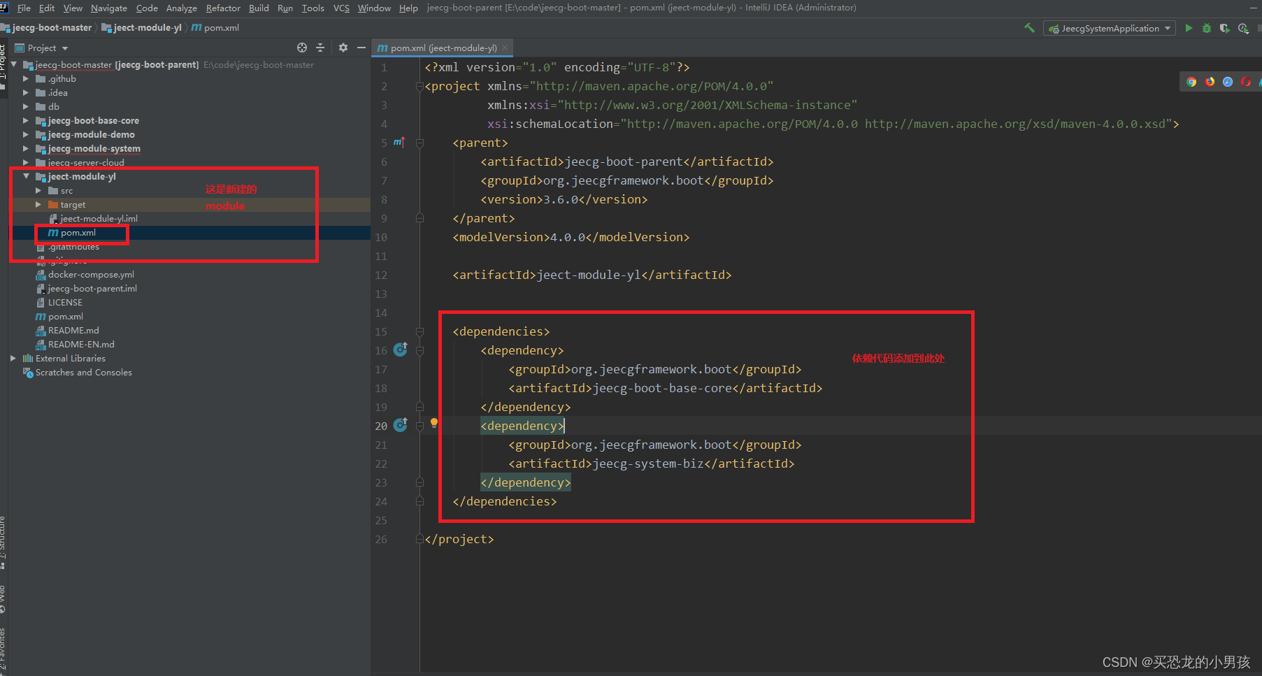Screen dimensions: 1262x676
Task: Open pom.xml preview in Firefox browser icon
Action: (1210, 82)
